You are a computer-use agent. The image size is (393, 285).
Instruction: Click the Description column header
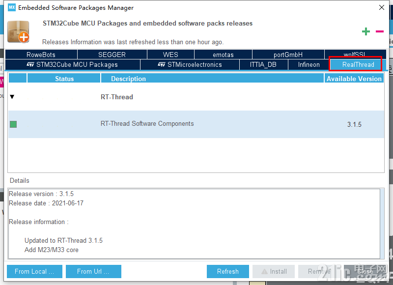tap(212, 79)
